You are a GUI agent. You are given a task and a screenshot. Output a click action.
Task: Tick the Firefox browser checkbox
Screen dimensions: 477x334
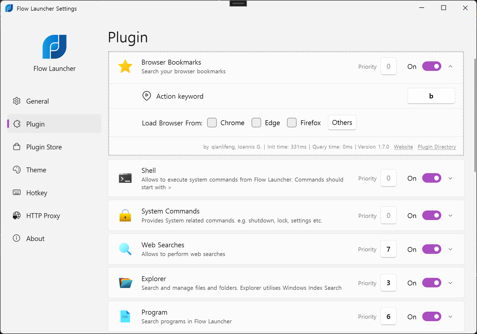[292, 123]
